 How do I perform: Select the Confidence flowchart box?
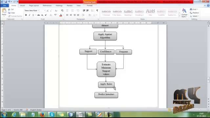pyautogui.click(x=106, y=52)
